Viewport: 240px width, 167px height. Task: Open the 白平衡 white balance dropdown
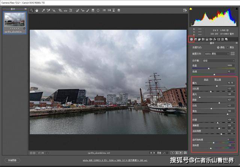point(218,61)
